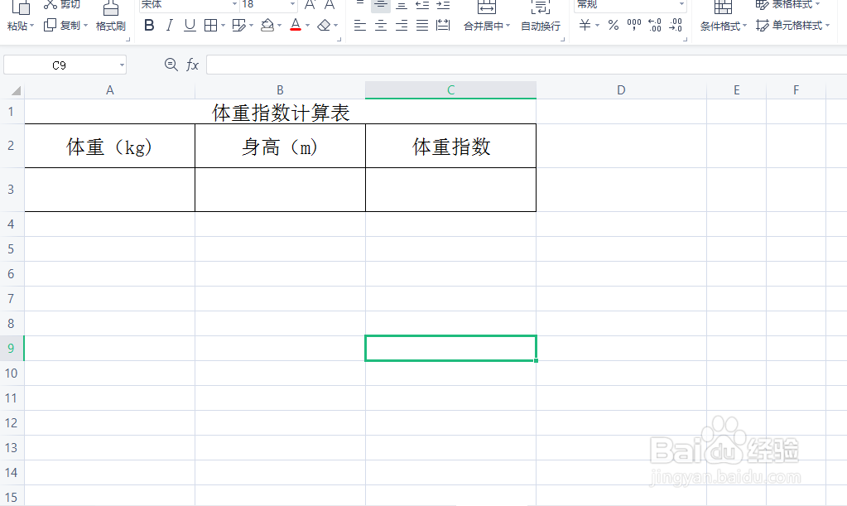This screenshot has width=847, height=506.
Task: Open the font family dropdown showing 宋体
Action: pyautogui.click(x=186, y=6)
